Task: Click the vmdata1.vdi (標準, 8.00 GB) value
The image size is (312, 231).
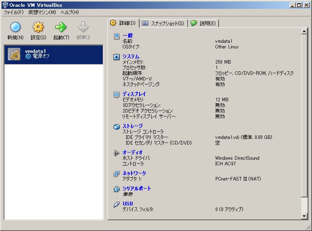Action: [x=243, y=137]
